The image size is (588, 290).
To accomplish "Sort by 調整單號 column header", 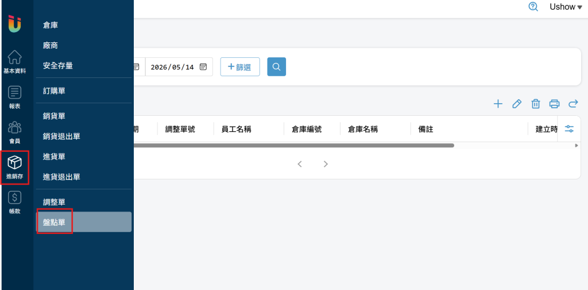I will (x=180, y=130).
